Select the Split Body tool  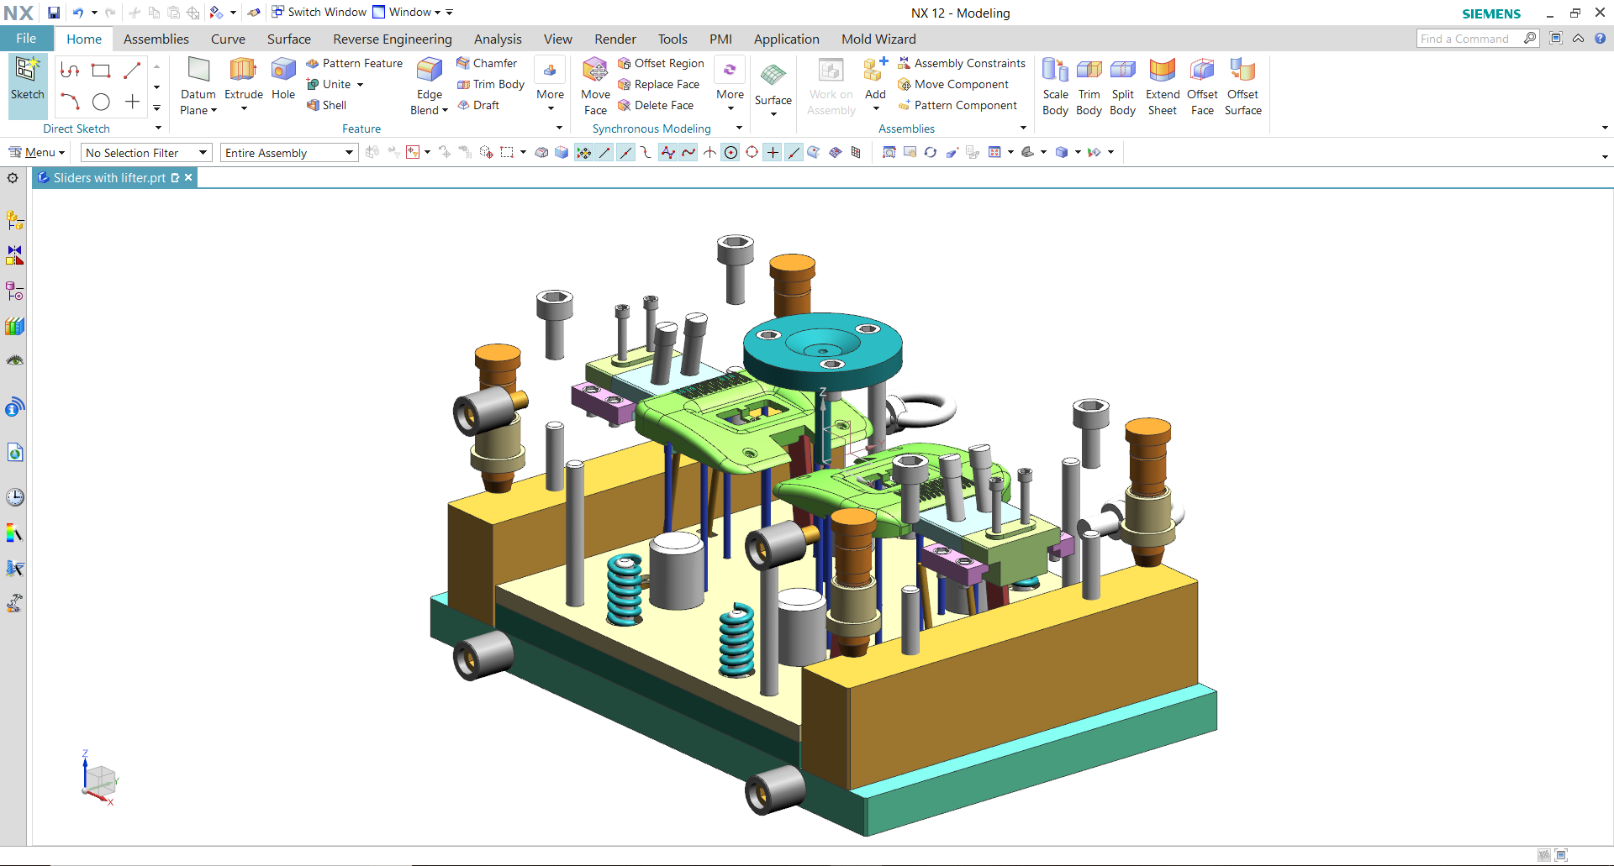click(x=1122, y=87)
